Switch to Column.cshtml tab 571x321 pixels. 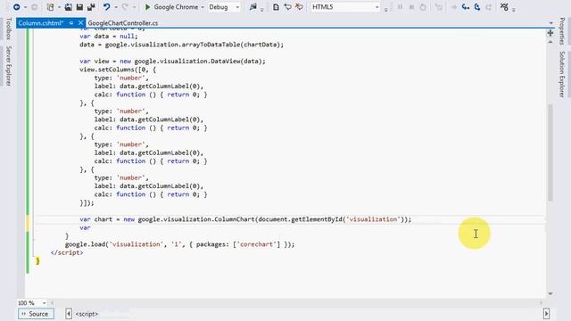point(41,23)
